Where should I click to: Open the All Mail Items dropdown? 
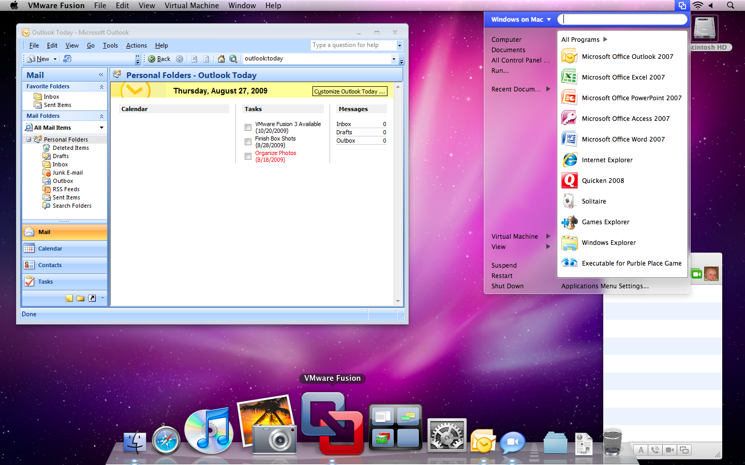click(101, 128)
